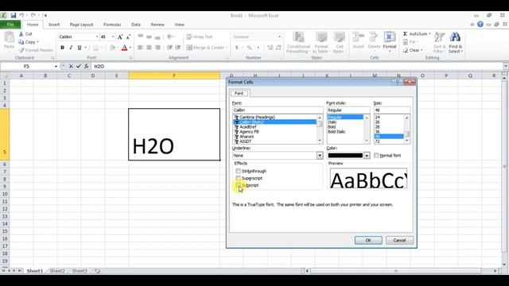
Task: Select Agency FB in the Font list
Action: pyautogui.click(x=249, y=132)
